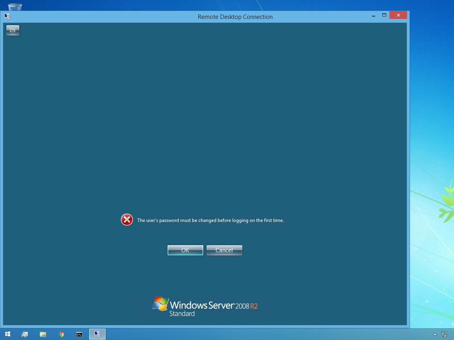454x340 pixels.
Task: Open the EN input language selector
Action: coord(13,30)
